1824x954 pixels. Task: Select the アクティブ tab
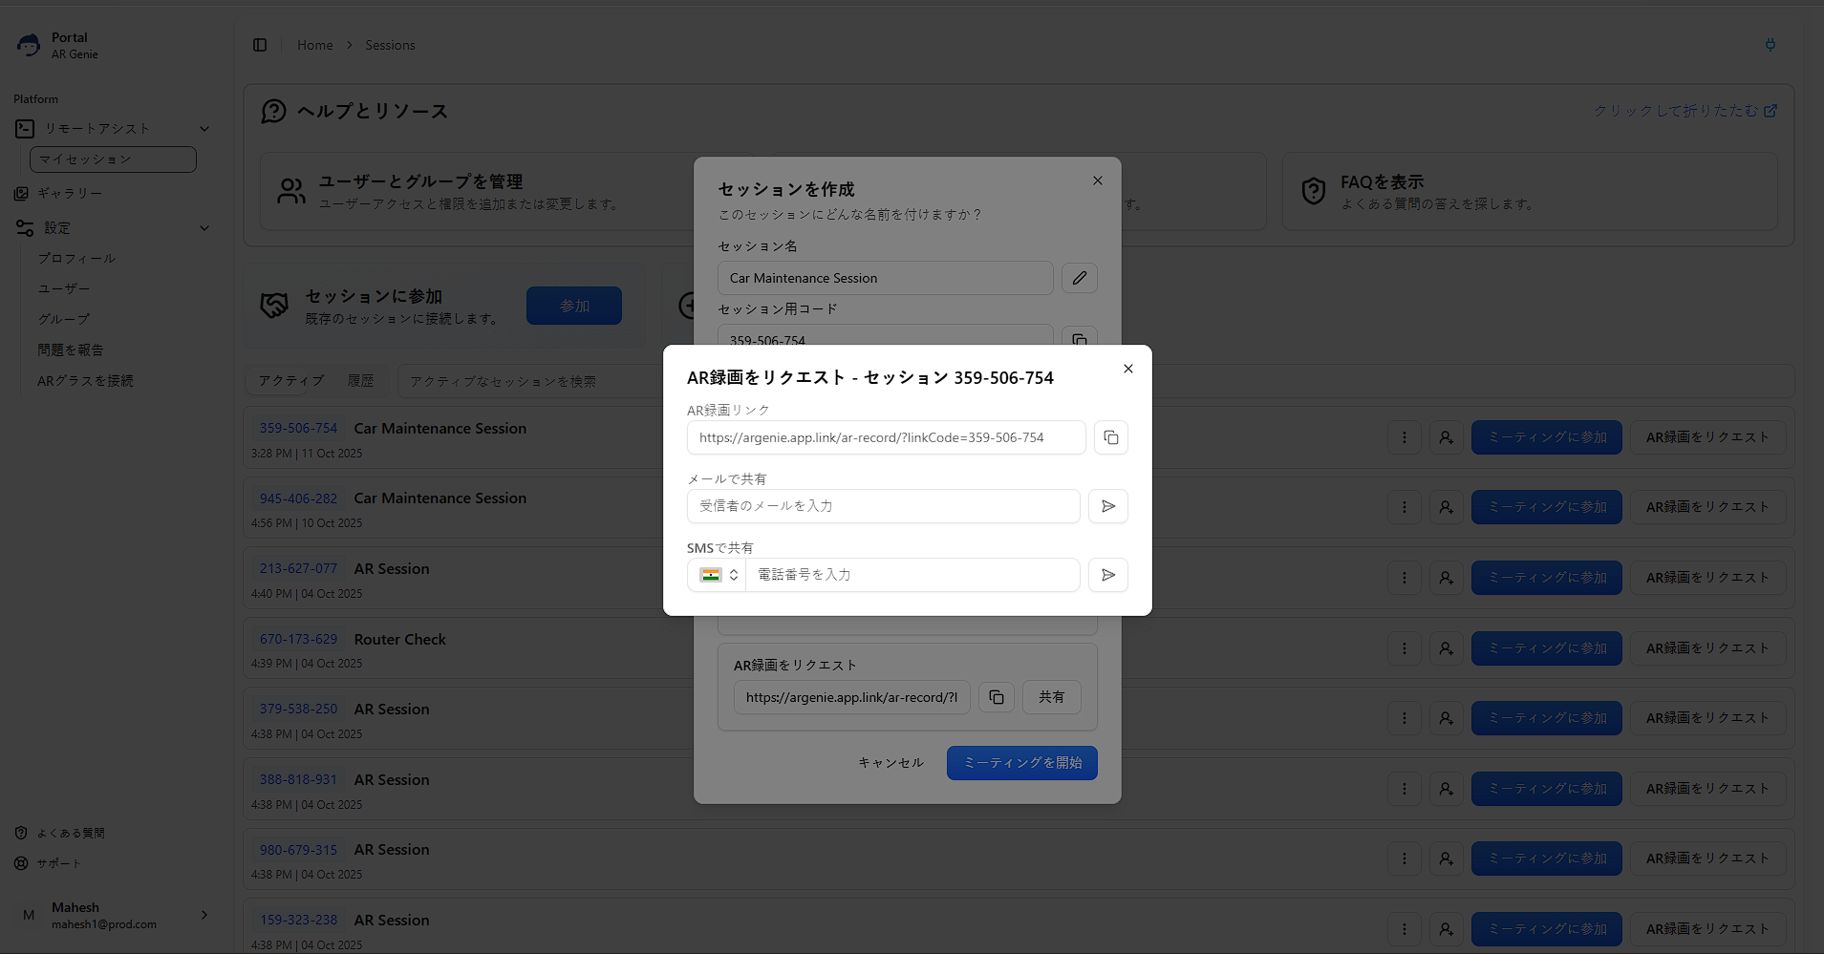[290, 381]
